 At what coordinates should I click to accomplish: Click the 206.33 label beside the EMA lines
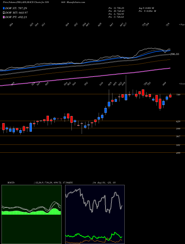point(175,54)
